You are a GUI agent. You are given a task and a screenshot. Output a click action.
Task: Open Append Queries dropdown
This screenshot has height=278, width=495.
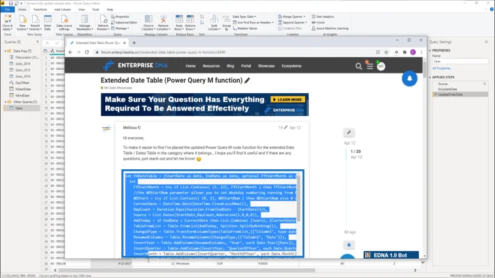tap(292, 22)
